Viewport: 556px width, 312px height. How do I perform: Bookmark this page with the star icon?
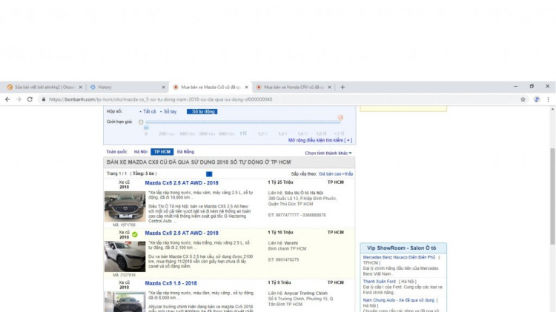(523, 99)
